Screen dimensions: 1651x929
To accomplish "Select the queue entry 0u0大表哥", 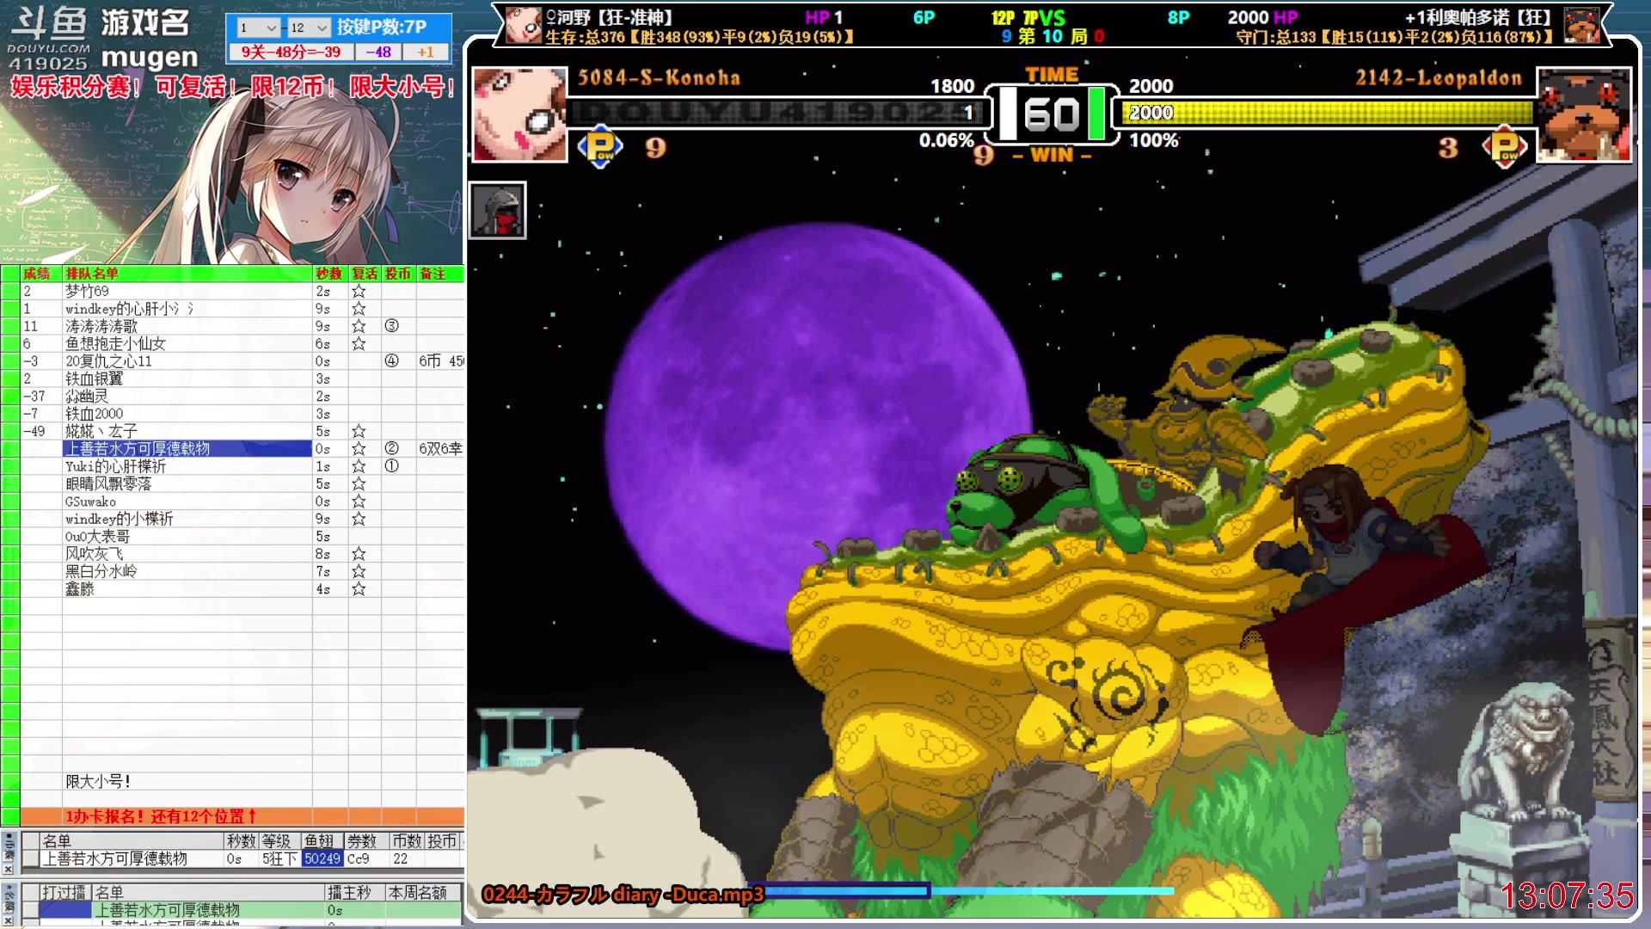I will pyautogui.click(x=187, y=537).
